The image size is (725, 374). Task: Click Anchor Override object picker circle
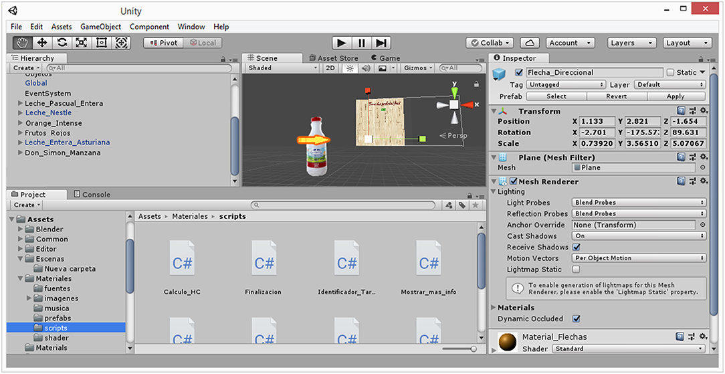[x=703, y=225]
